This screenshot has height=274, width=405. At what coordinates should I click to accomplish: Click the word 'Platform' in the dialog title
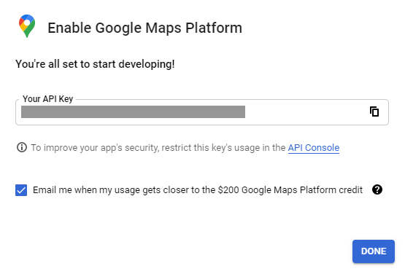(x=214, y=28)
